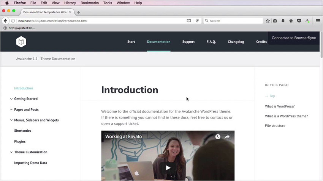Screen dimensions: 323x181
Task: Open the Changelog nav link
Action: pos(236,42)
